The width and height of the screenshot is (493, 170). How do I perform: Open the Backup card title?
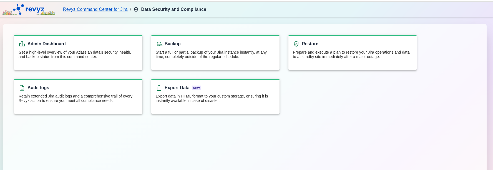pyautogui.click(x=172, y=44)
